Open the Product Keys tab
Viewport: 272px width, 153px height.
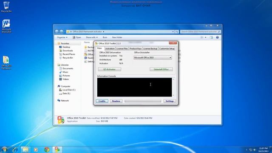(136, 48)
